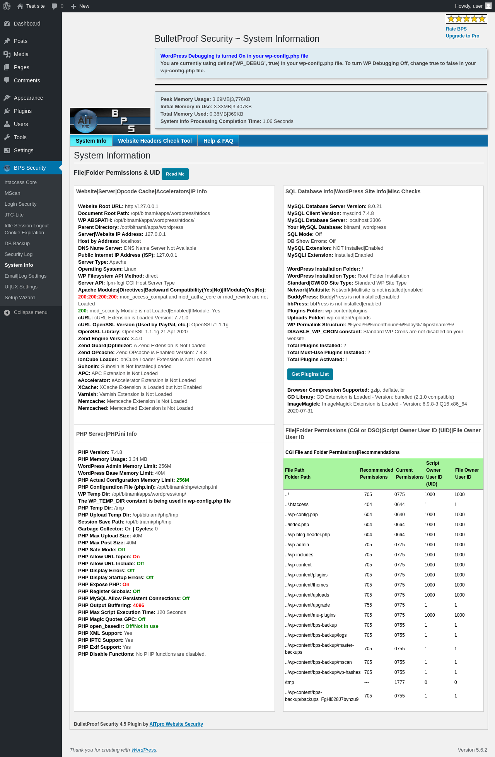
Task: Click the 'PHP Output Buffering: 4096' value
Action: pos(138,605)
